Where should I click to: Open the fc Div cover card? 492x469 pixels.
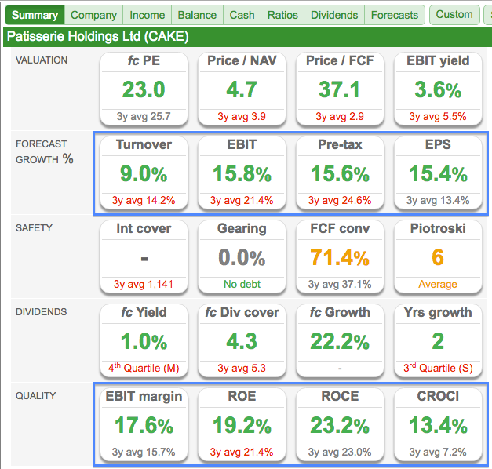[242, 340]
